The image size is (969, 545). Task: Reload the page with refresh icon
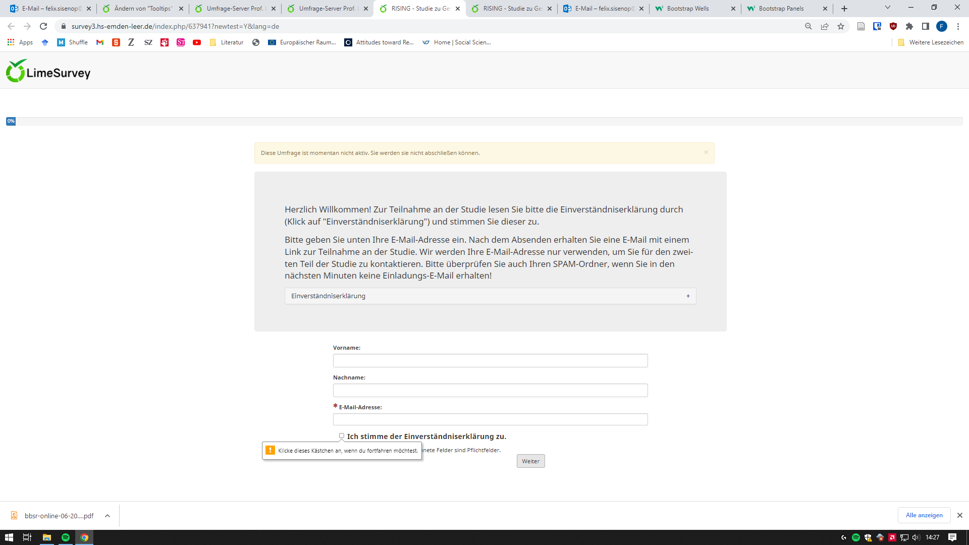click(43, 26)
